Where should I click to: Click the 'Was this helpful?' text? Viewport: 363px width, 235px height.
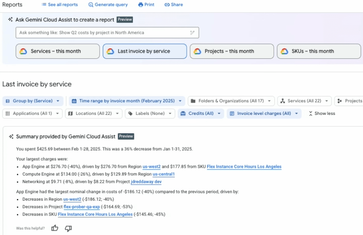point(30,228)
